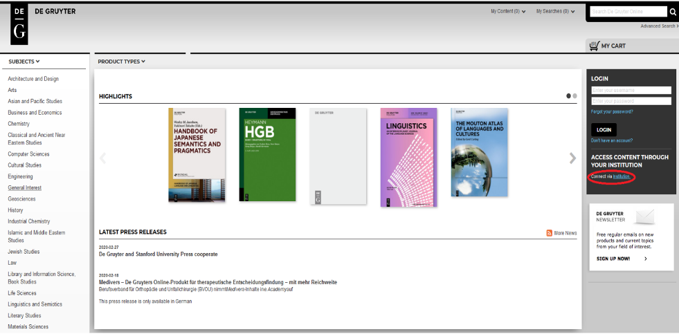Focus the username input field

click(631, 91)
